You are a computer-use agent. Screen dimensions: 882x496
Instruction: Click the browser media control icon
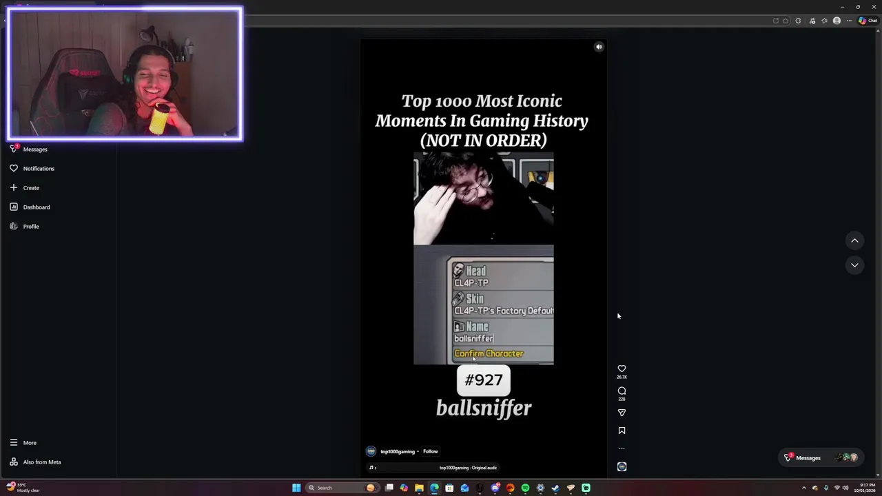[812, 21]
